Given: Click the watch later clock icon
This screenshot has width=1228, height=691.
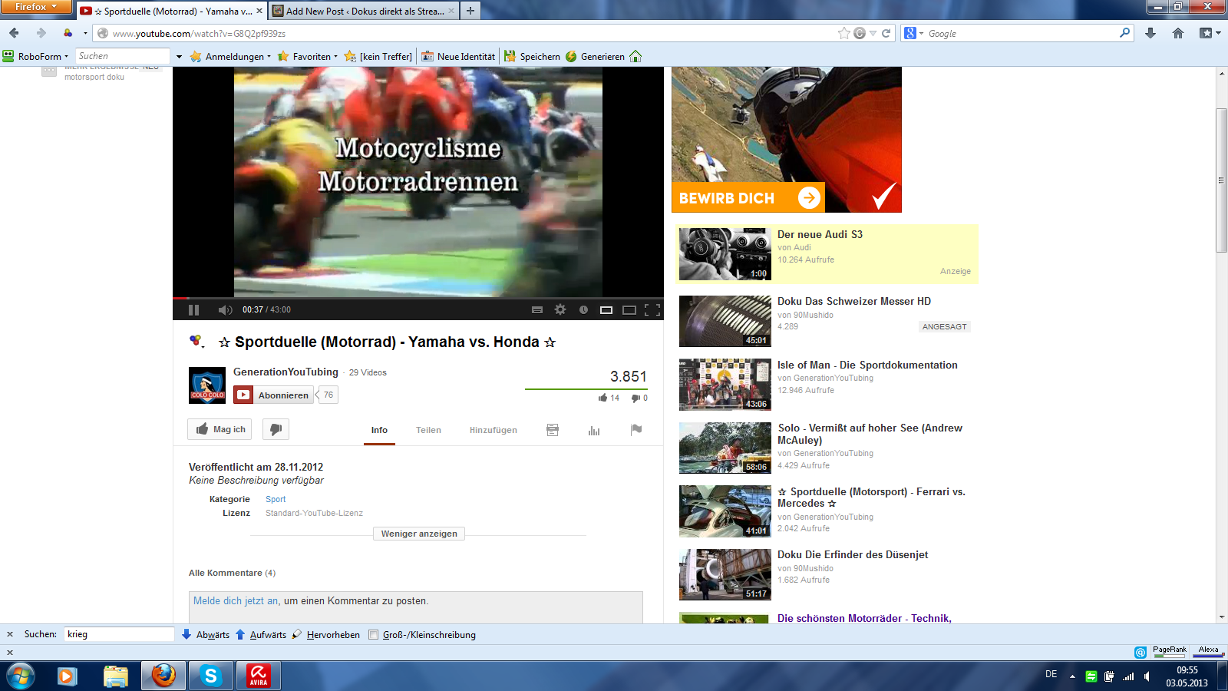Looking at the screenshot, I should [x=583, y=309].
